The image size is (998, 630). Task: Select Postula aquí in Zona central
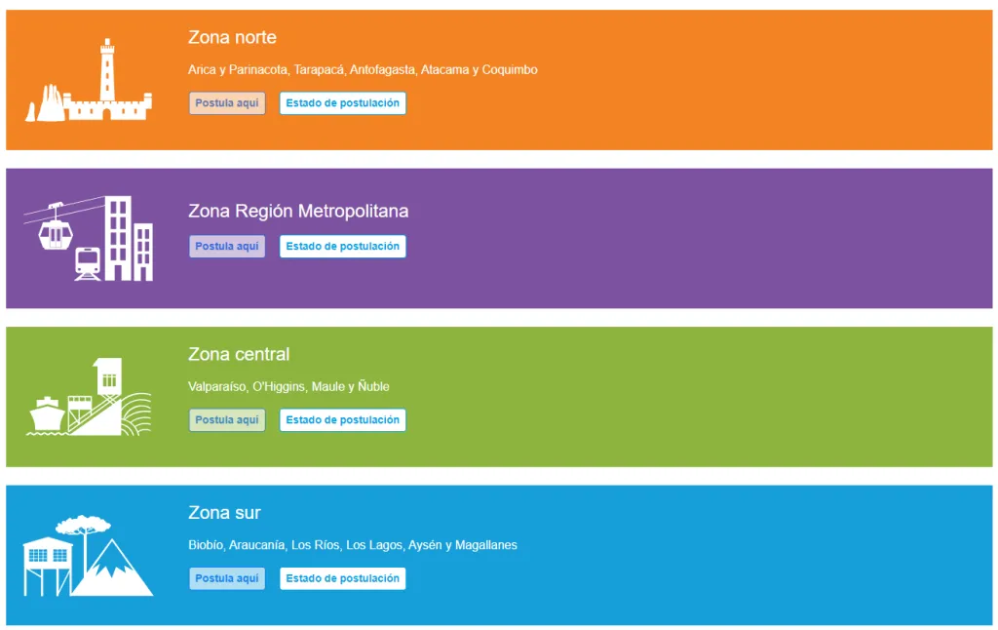227,420
